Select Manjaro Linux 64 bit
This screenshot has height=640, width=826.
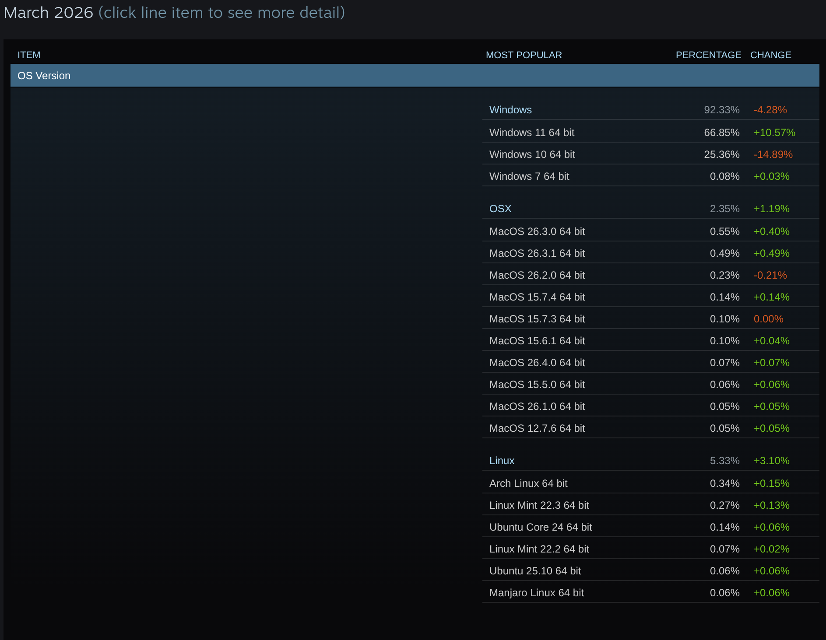pyautogui.click(x=651, y=593)
